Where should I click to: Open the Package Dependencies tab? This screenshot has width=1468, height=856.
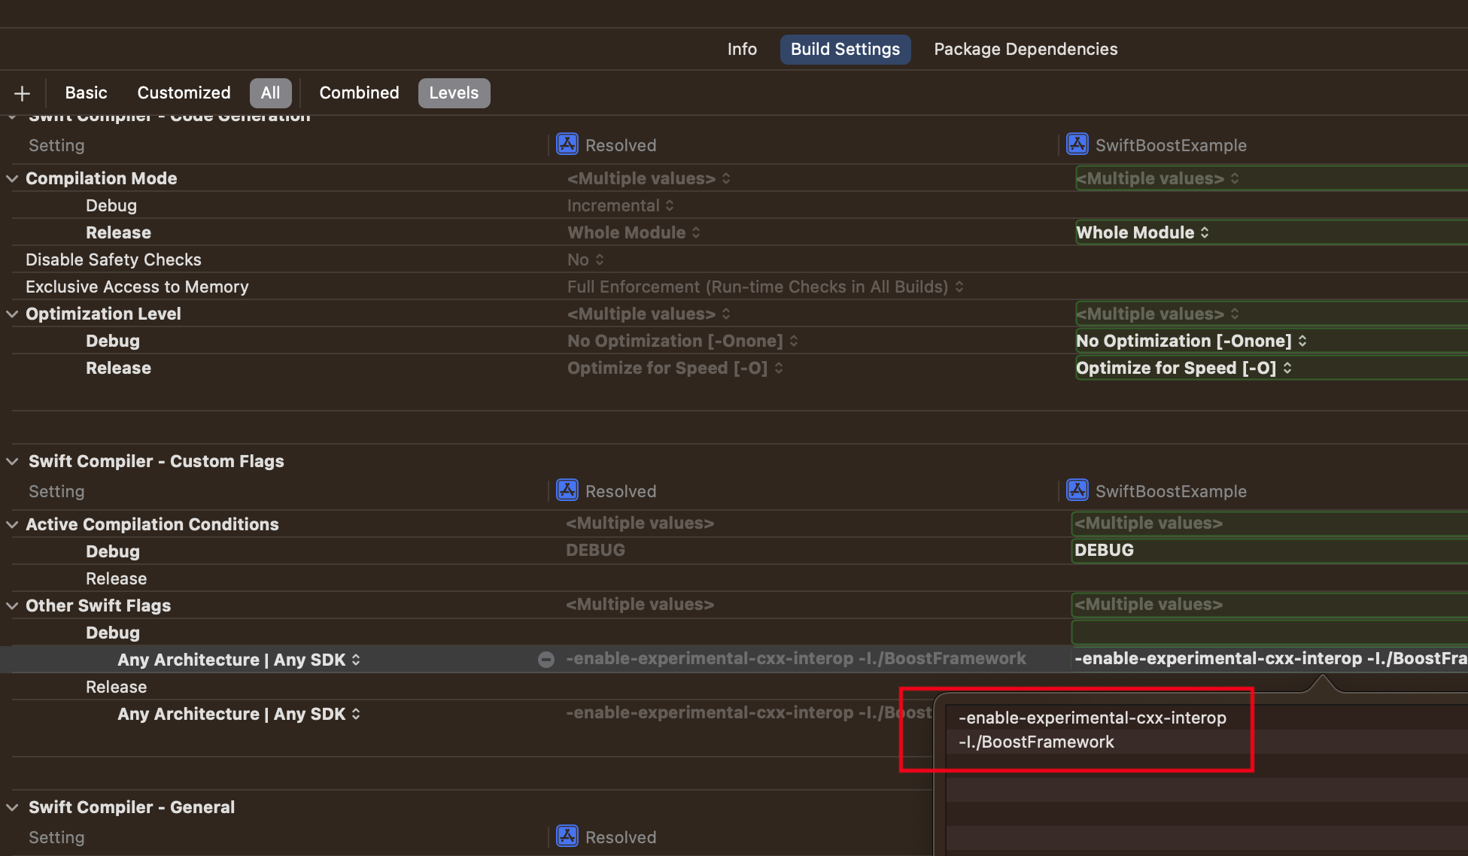point(1025,49)
